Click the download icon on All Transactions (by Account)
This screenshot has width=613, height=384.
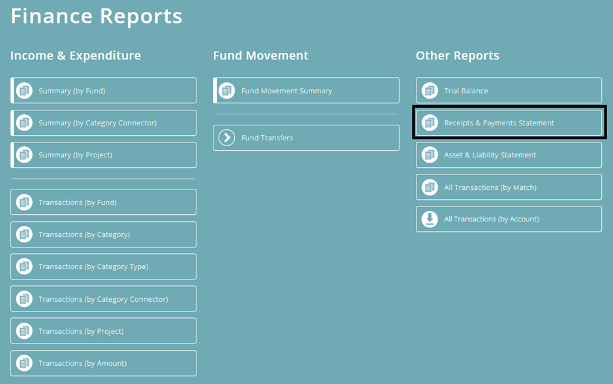click(x=430, y=219)
